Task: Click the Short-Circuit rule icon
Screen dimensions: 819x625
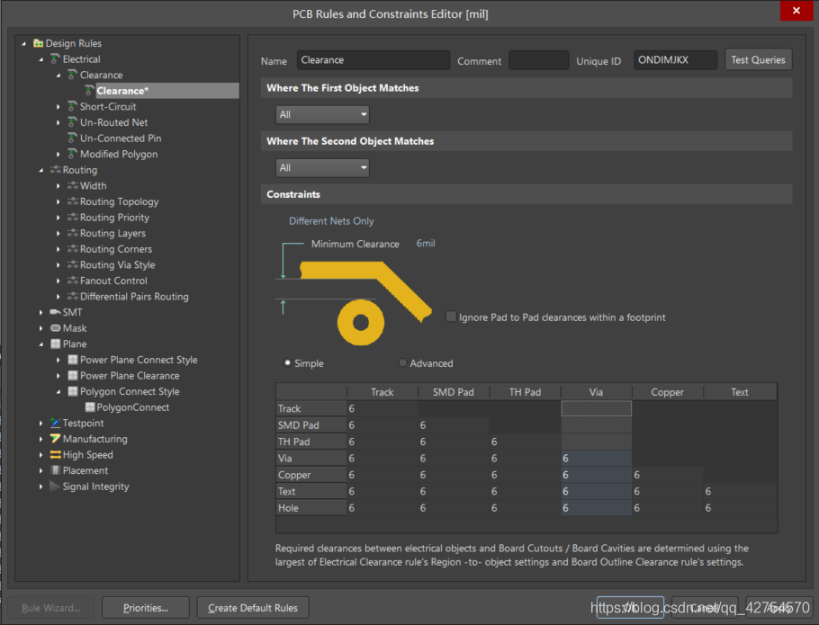Action: [72, 106]
